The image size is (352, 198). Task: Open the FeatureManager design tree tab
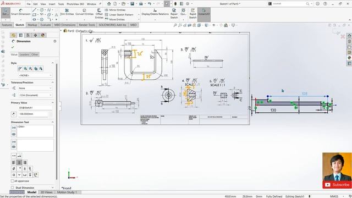13,35
